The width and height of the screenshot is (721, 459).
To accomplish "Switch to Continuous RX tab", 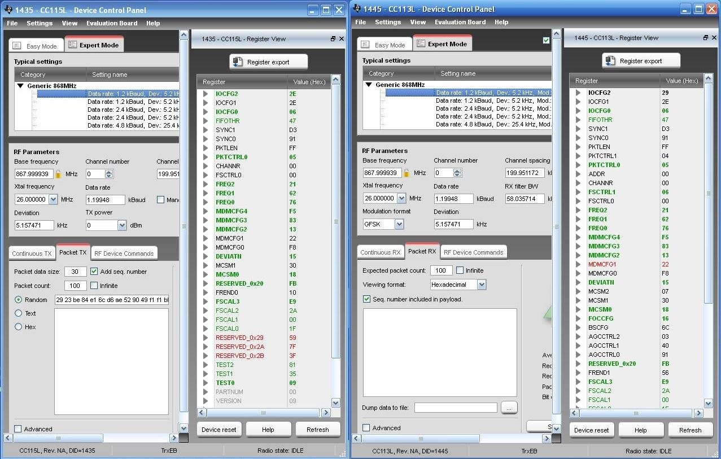I will point(380,252).
